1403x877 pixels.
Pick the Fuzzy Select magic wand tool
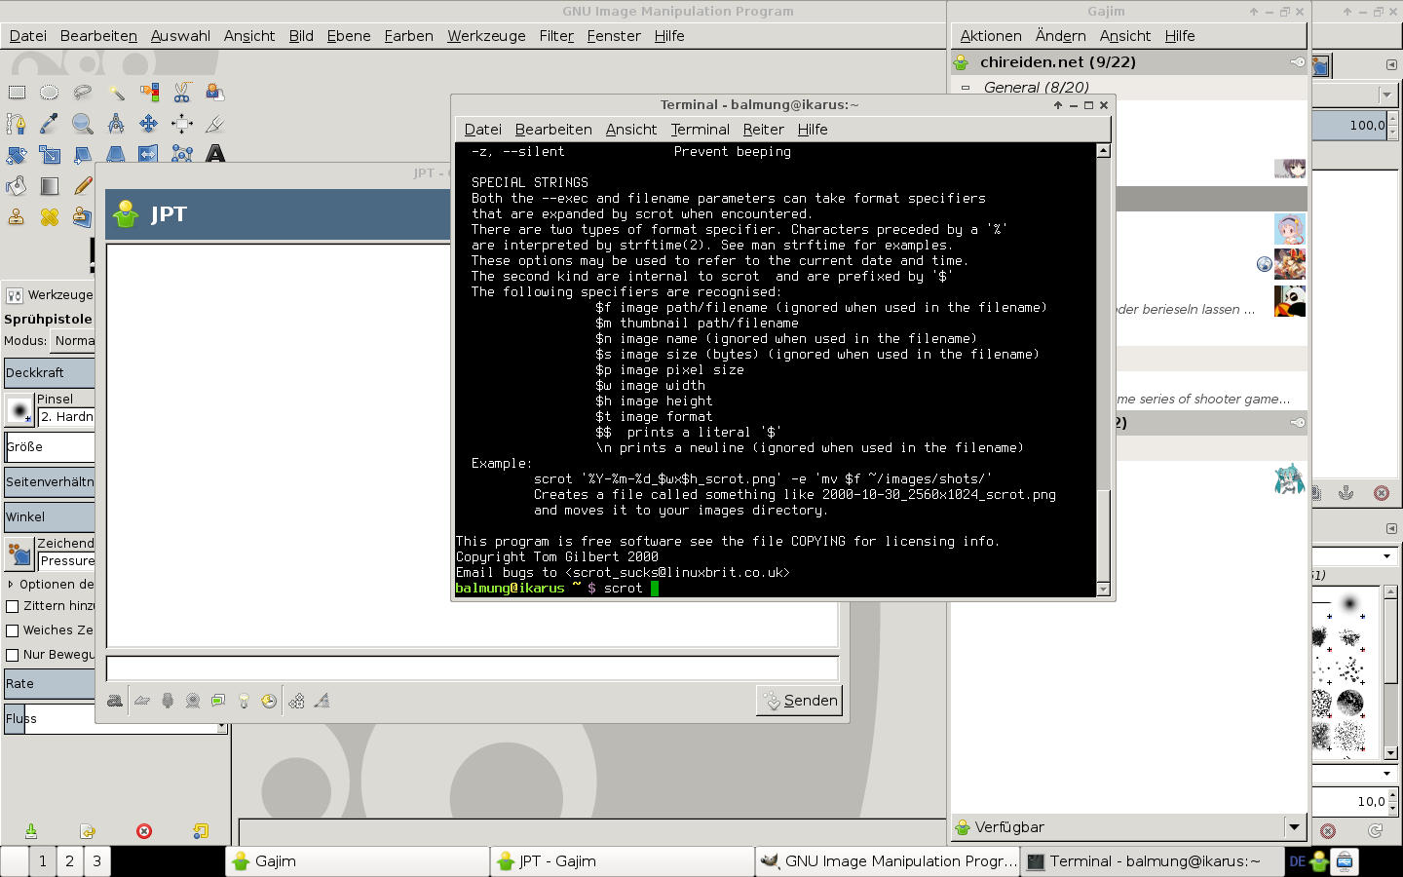tap(116, 93)
